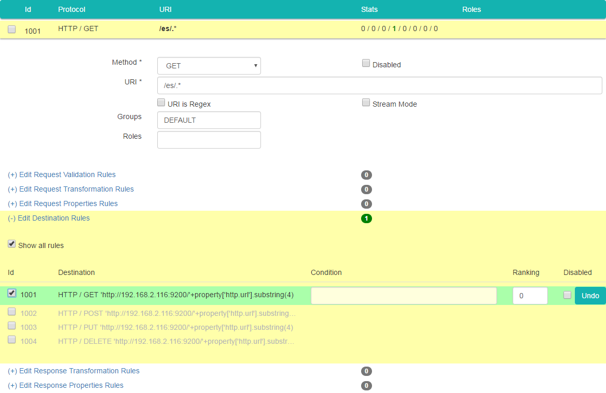606x393 pixels.
Task: Check the destination rule 1004 DELETE checkbox
Action: 12,340
